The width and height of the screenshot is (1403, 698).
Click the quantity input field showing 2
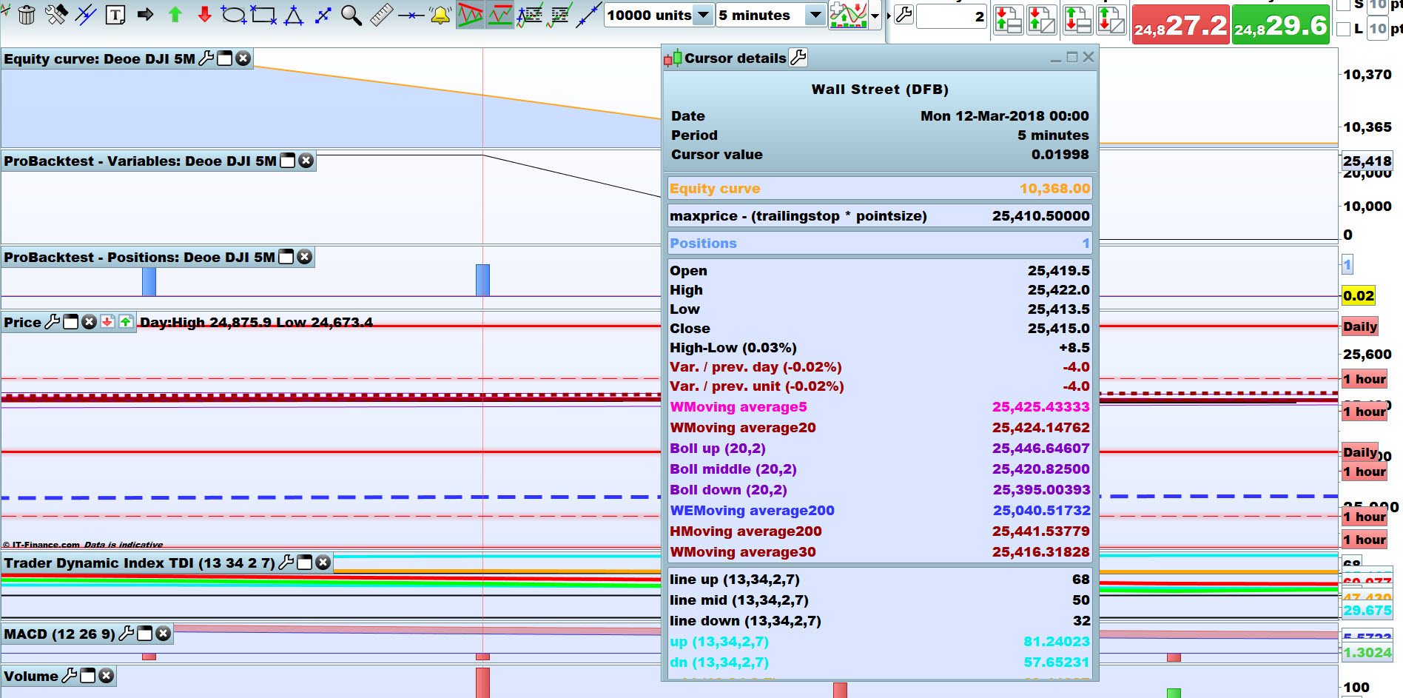click(x=952, y=16)
